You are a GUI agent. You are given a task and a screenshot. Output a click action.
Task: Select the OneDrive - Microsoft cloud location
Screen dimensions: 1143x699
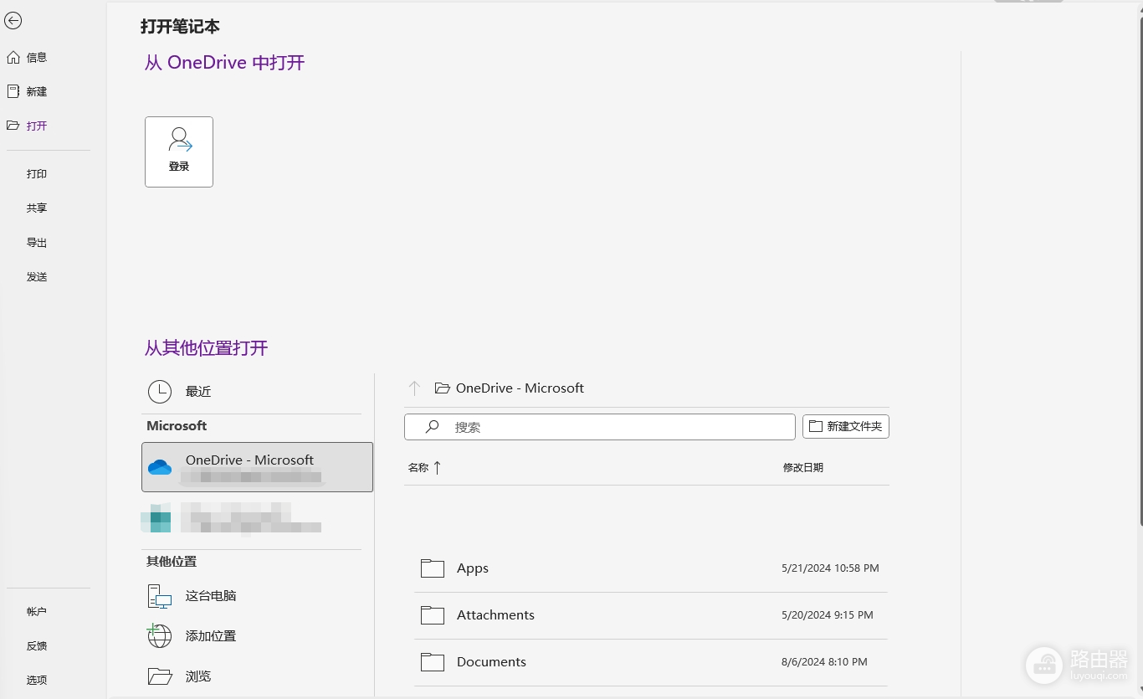(x=257, y=467)
